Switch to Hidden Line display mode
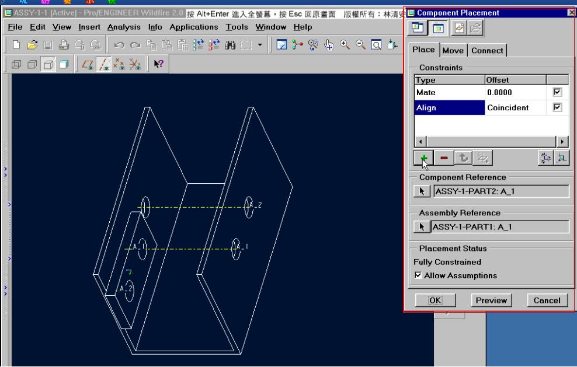This screenshot has height=367, width=577. tap(32, 65)
